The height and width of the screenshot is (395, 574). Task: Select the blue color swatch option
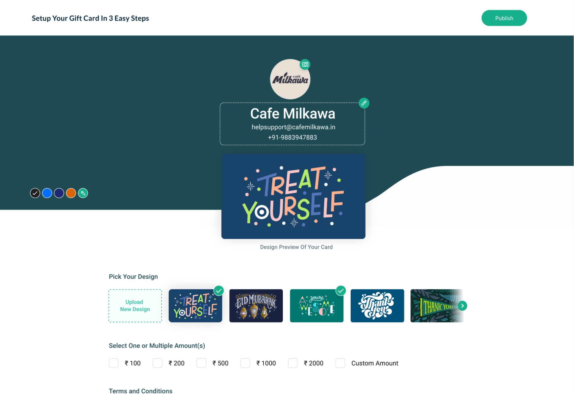[x=47, y=193]
